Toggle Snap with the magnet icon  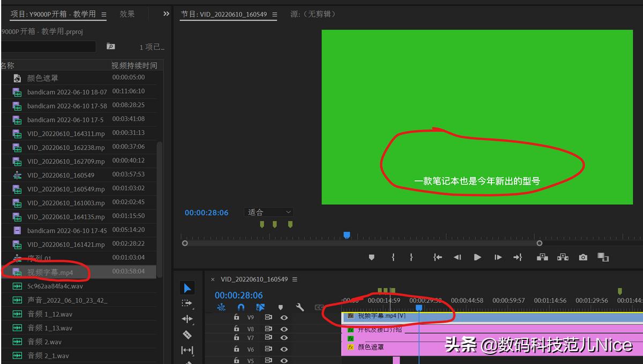(241, 307)
